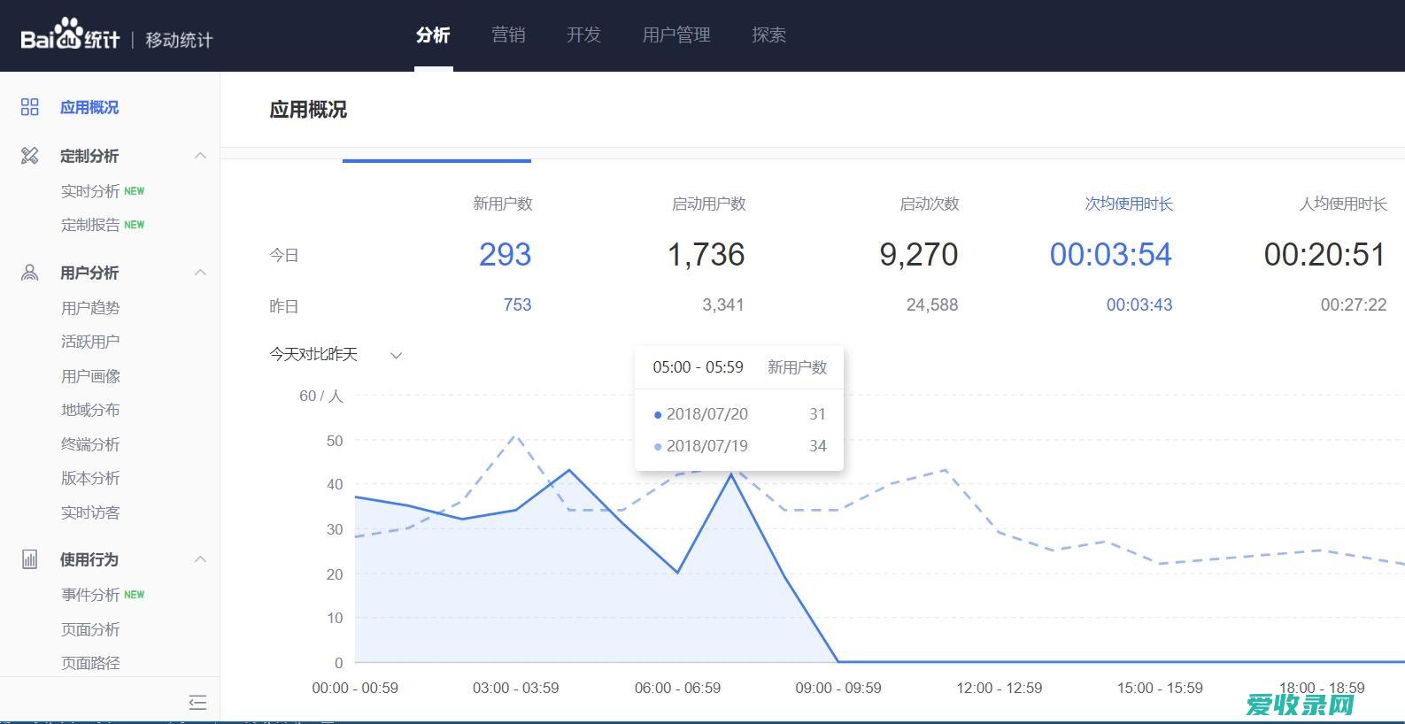1405x724 pixels.
Task: Switch to the 探索 top tab
Action: coord(768,35)
